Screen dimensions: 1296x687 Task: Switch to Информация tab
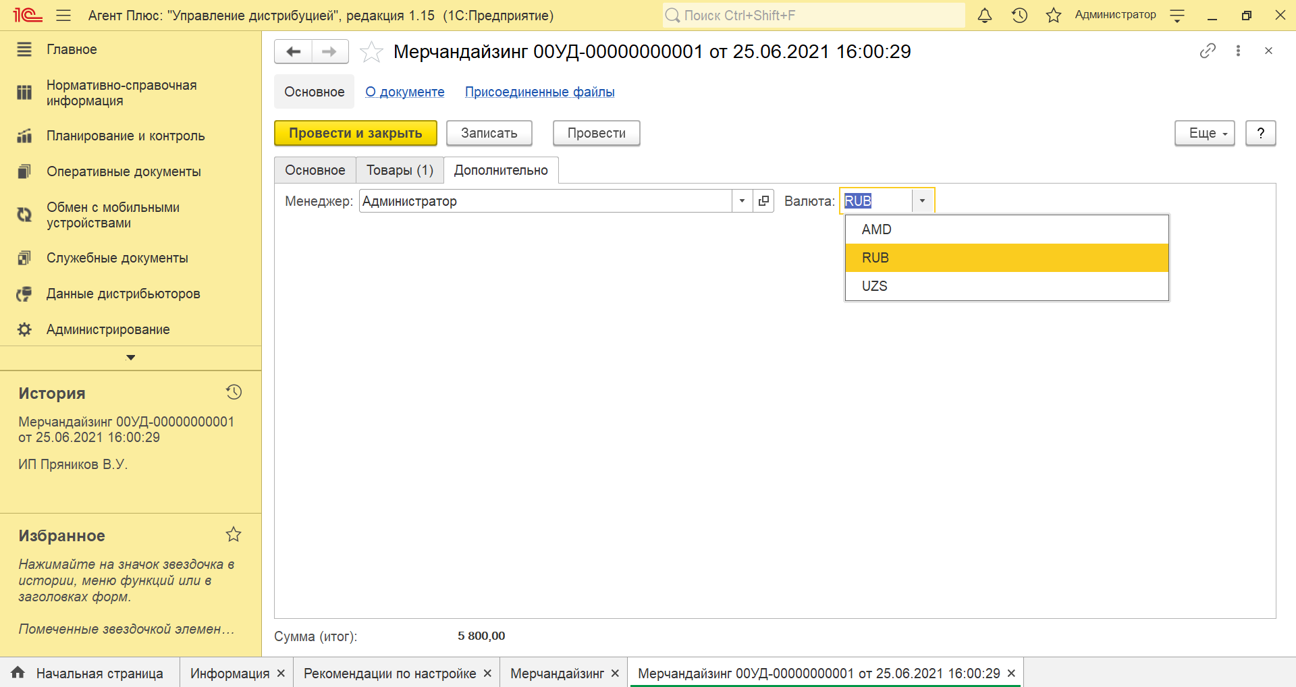click(x=230, y=674)
